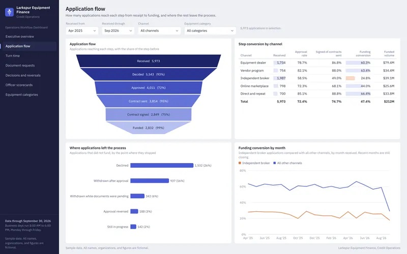Select the Direct and repeat row label
Viewport: 407px width, 254px height.
253,94
